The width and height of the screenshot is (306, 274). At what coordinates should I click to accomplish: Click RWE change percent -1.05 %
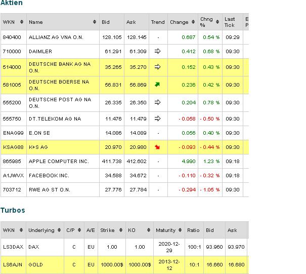[x=210, y=189]
